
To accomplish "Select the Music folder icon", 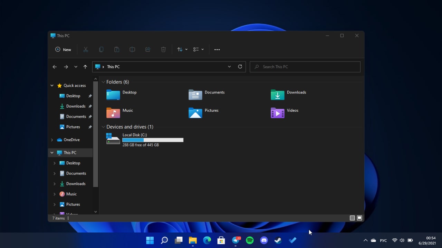I will (x=113, y=112).
